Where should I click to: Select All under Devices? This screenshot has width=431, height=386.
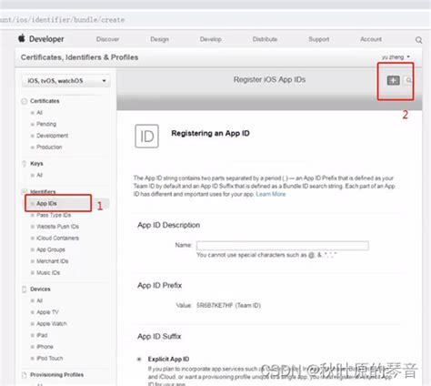(39, 300)
